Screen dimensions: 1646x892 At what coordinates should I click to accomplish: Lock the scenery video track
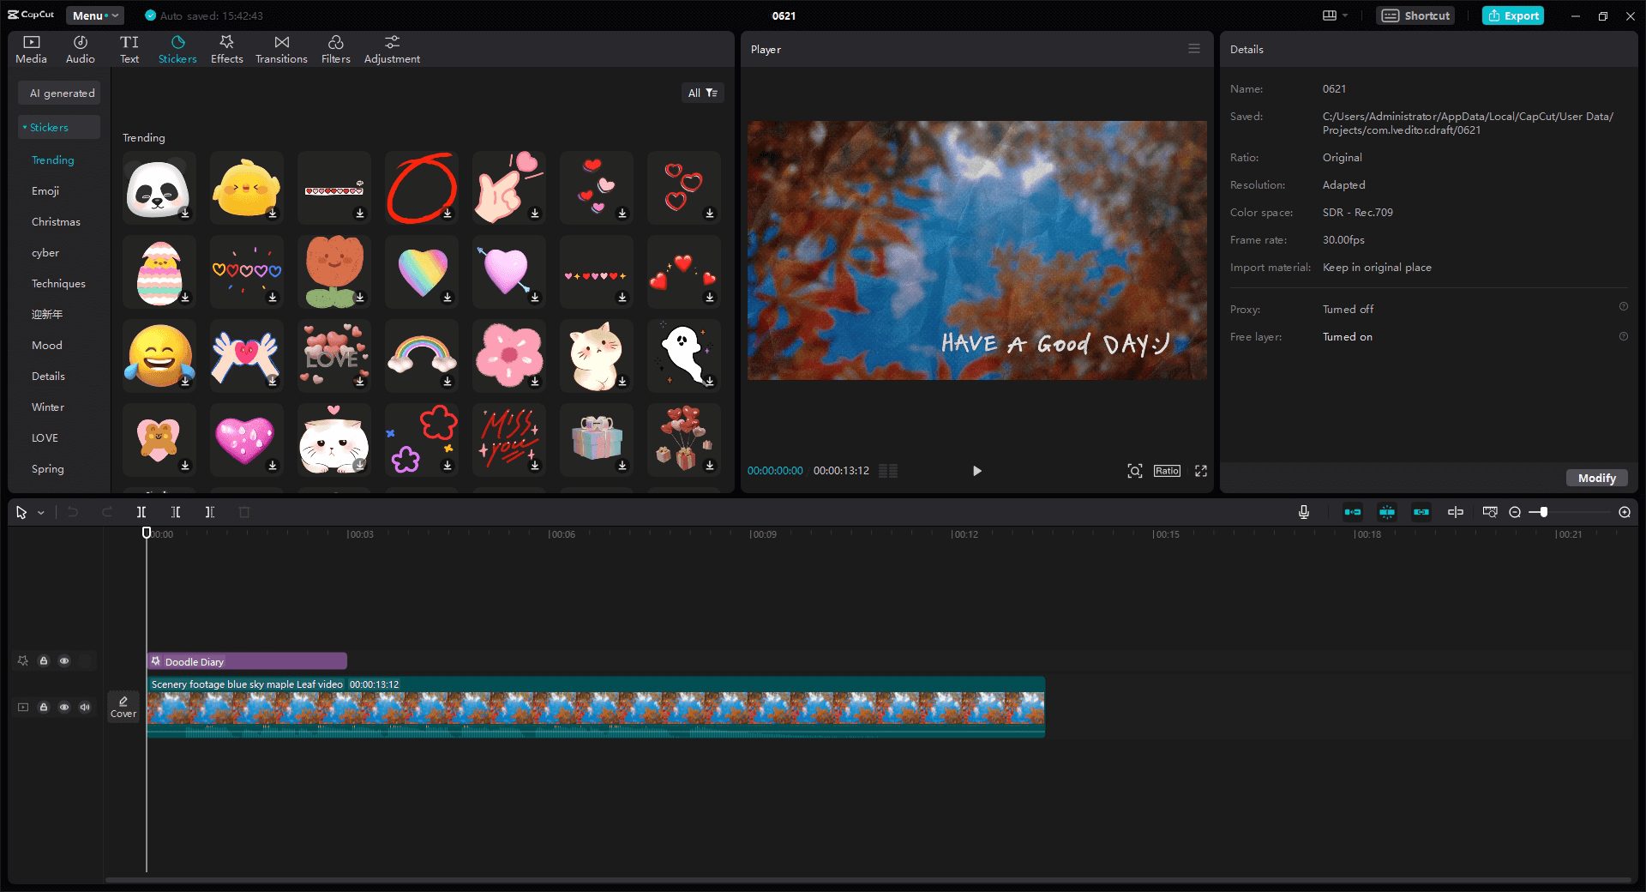[x=44, y=707]
